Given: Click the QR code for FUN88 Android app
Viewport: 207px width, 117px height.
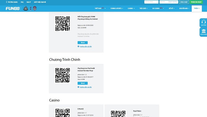Looking at the screenshot, I should (x=63, y=24).
